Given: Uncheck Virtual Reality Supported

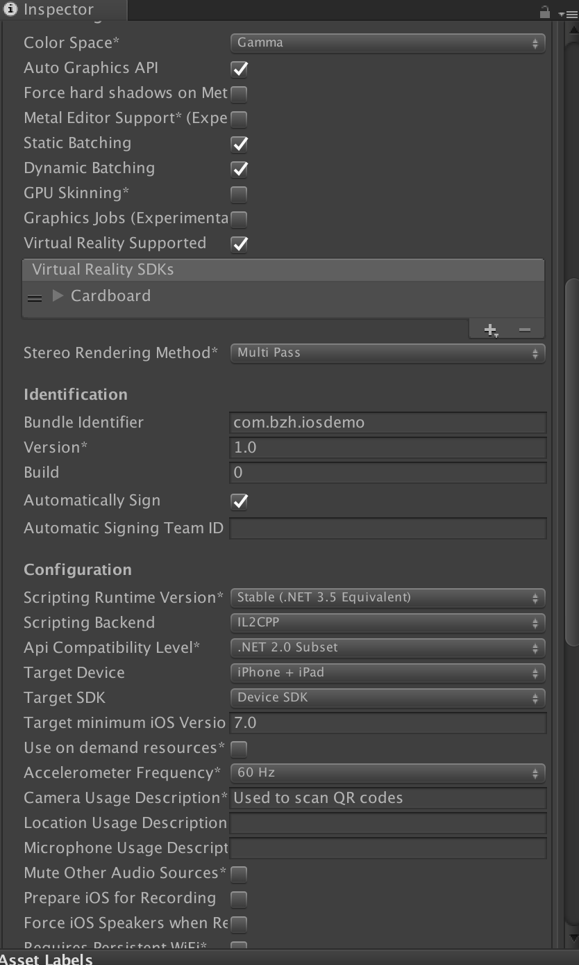Looking at the screenshot, I should coord(239,244).
